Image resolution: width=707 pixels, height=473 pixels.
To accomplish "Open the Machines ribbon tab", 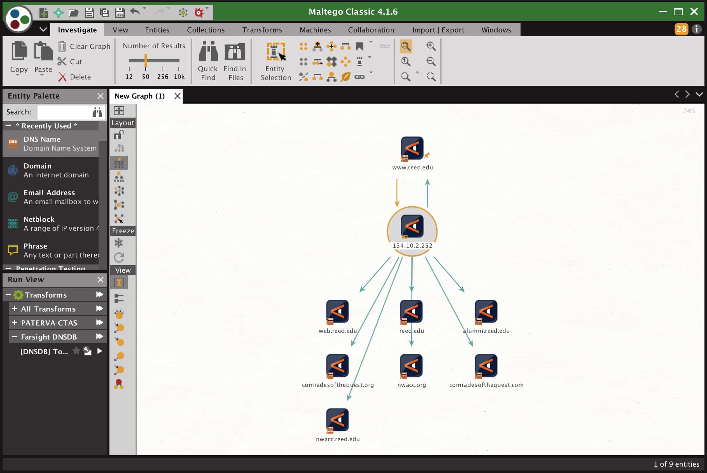I will point(315,30).
